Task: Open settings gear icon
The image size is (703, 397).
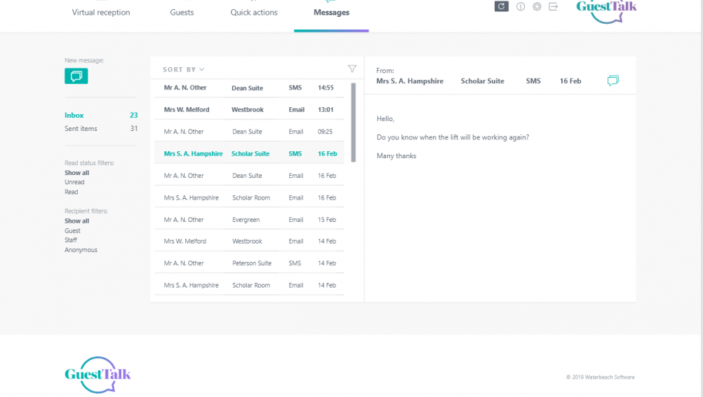Action: (x=537, y=6)
